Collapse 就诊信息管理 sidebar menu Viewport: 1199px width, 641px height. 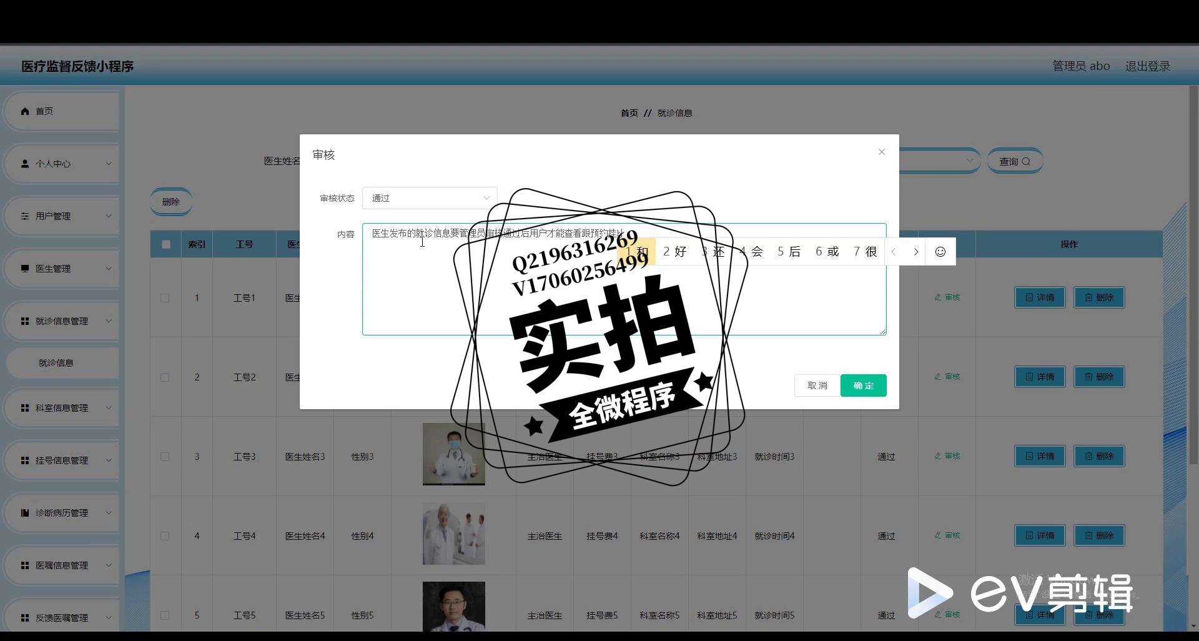61,321
